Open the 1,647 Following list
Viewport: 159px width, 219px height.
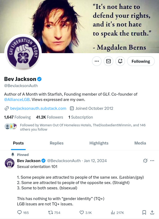pyautogui.click(x=17, y=117)
